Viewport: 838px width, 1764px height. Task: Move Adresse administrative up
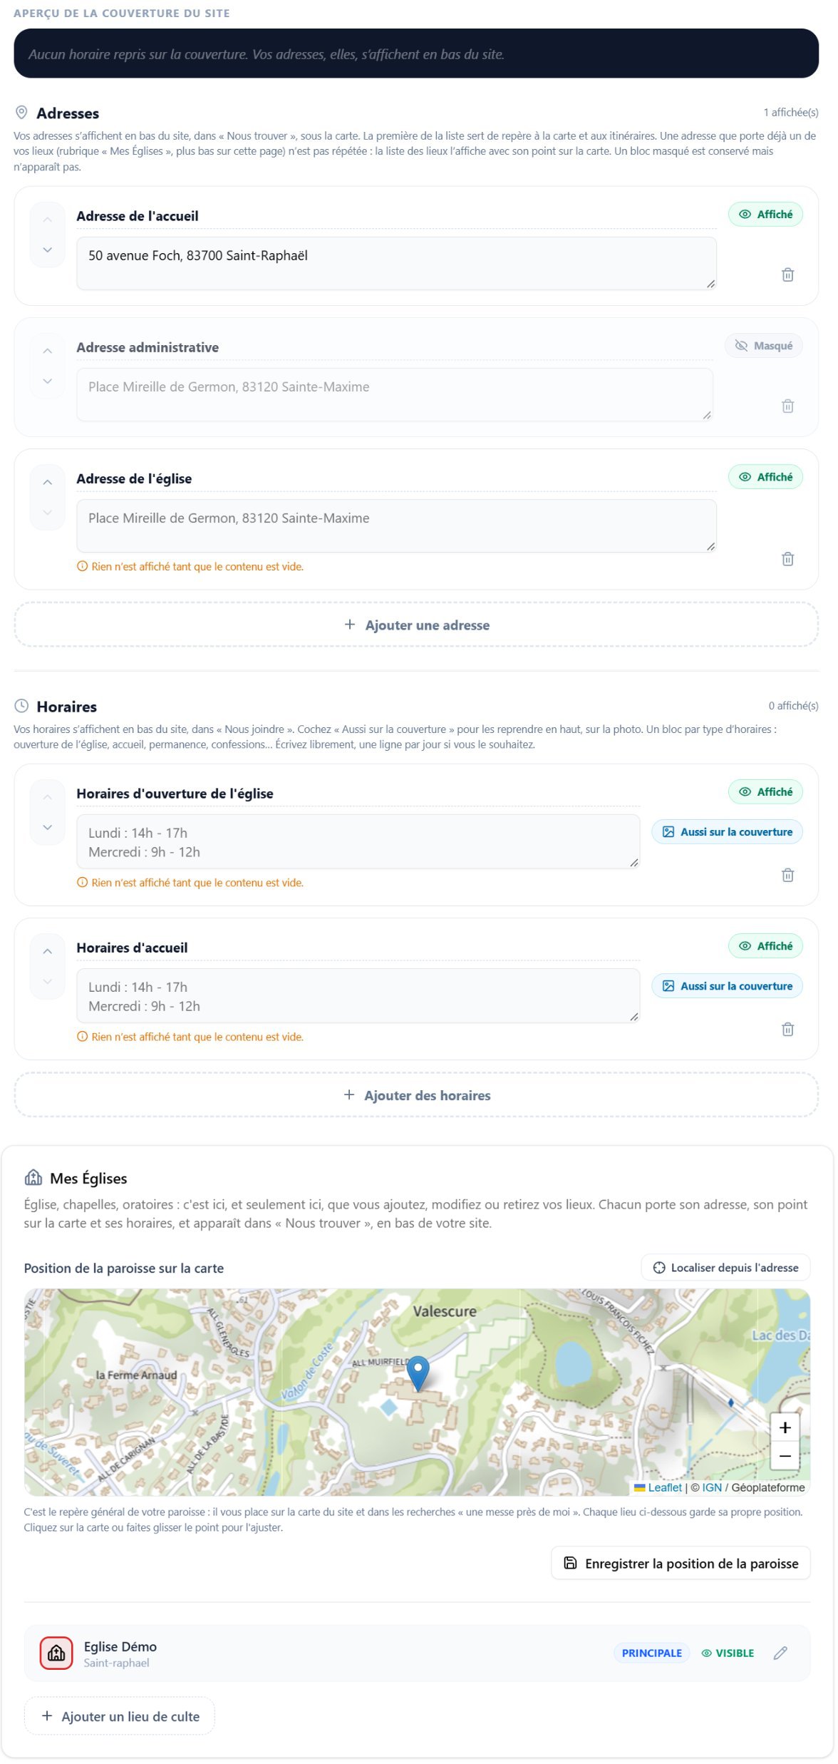48,352
